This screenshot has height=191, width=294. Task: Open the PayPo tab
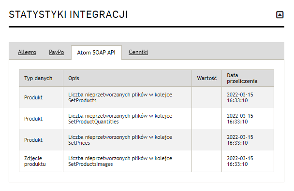[x=56, y=52]
